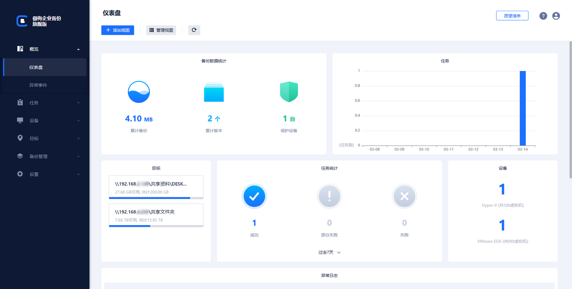Open the 设置 gear icon in sidebar
Viewport: 572px width, 289px height.
(20, 174)
